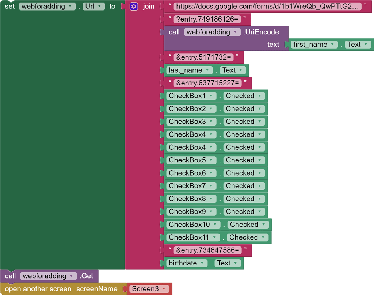This screenshot has width=374, height=295.
Task: Change CheckBox11 Checked property selection
Action: pos(264,237)
